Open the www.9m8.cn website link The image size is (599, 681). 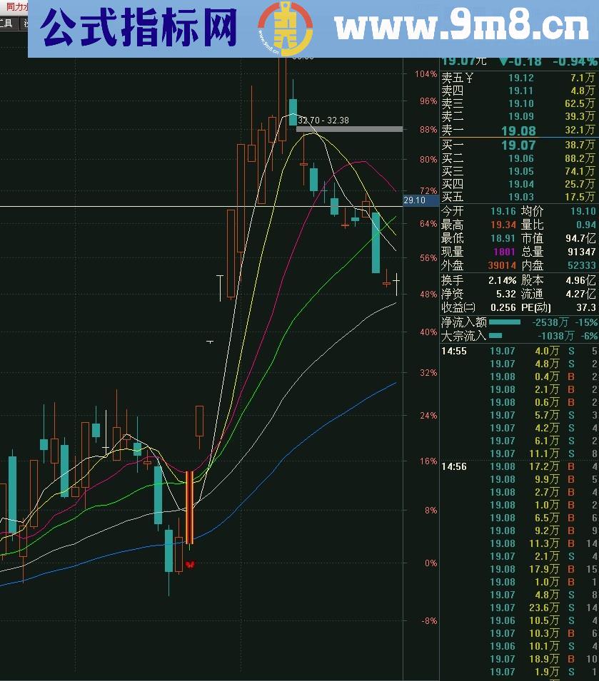click(460, 29)
